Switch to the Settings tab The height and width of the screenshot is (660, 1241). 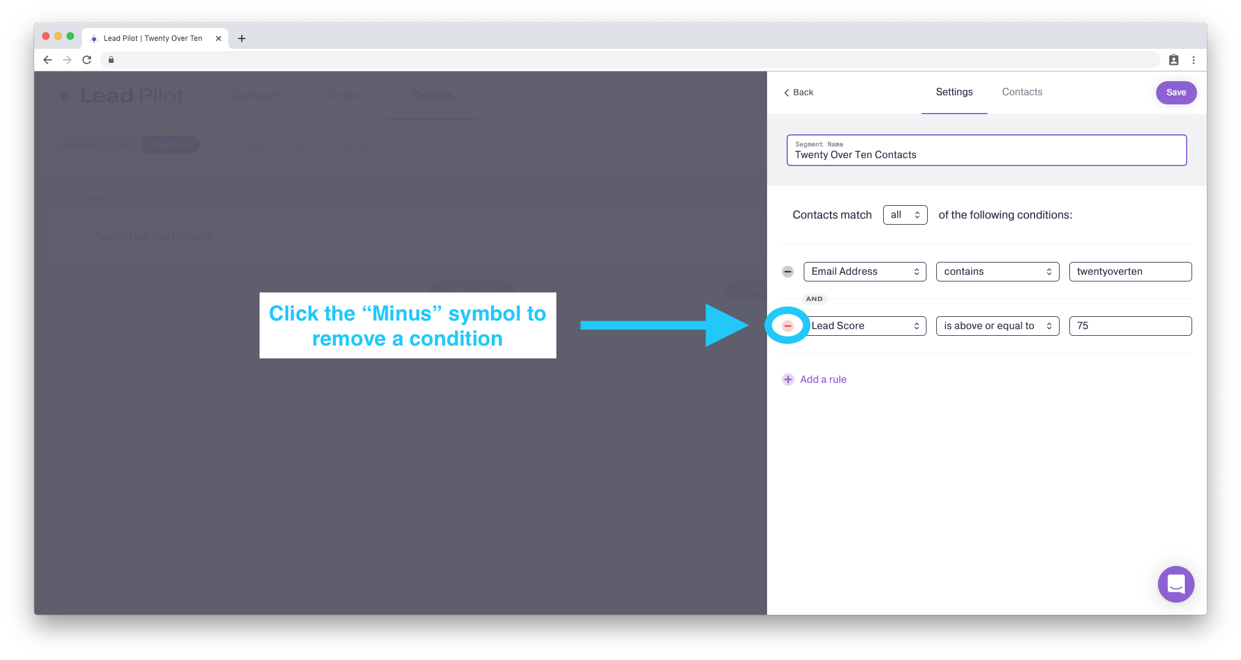(954, 92)
